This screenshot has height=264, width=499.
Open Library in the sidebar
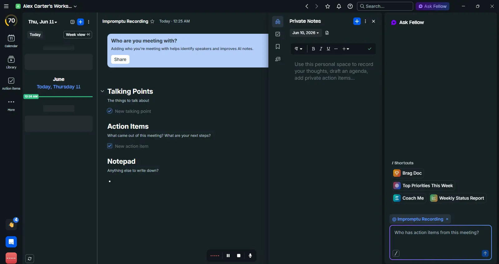click(11, 62)
